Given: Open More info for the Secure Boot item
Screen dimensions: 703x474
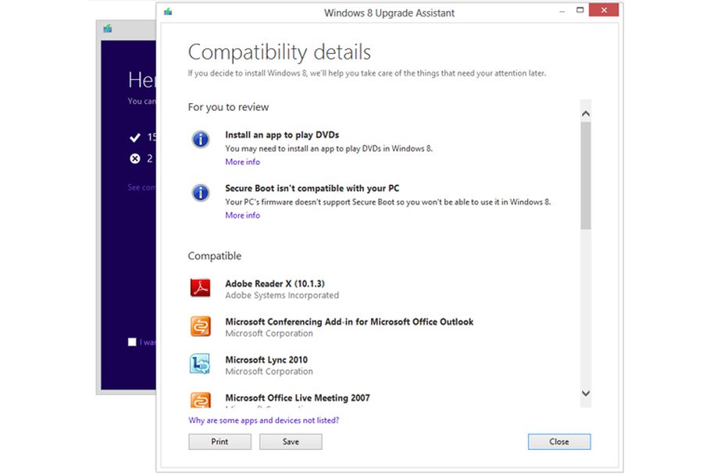Looking at the screenshot, I should coord(242,215).
